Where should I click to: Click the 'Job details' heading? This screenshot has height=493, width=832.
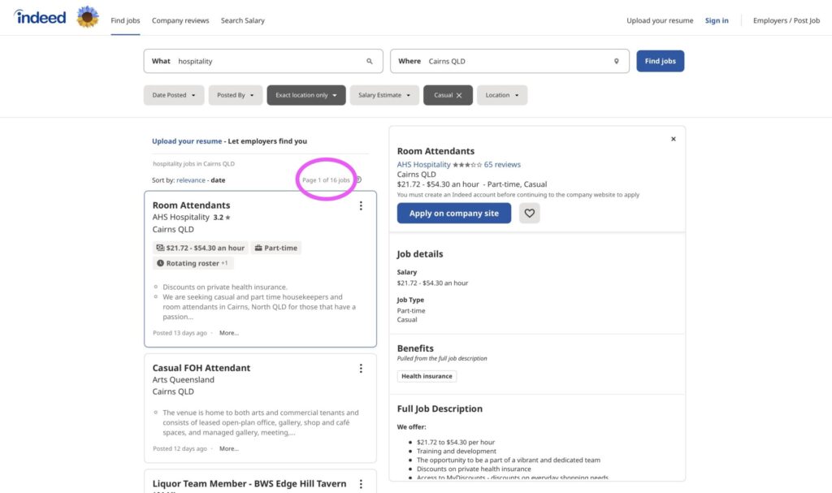420,254
